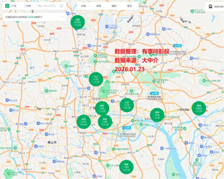Viewport: 224px width, 179px height.
Task: Focus the location search input field
Action: [x=47, y=6]
